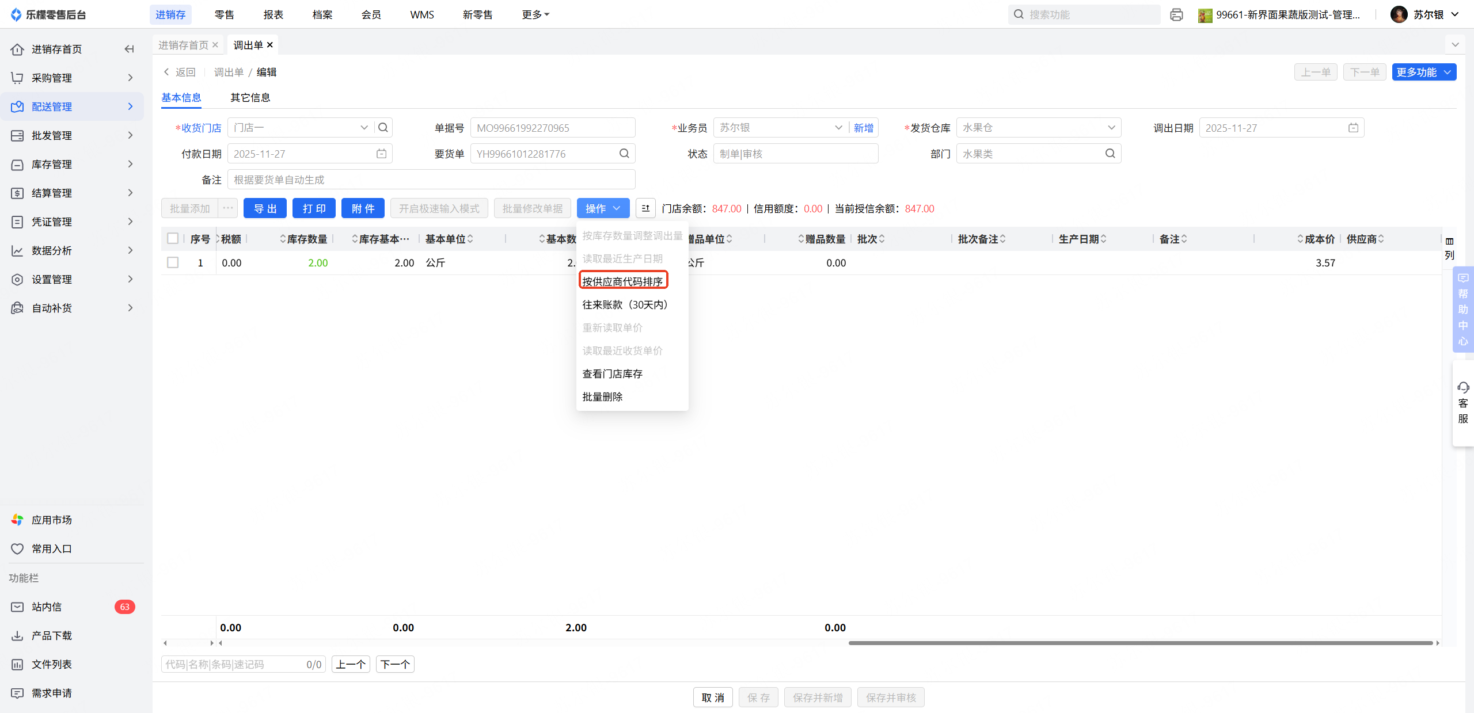Click the row height adjust icon
Image resolution: width=1474 pixels, height=713 pixels.
coord(645,208)
